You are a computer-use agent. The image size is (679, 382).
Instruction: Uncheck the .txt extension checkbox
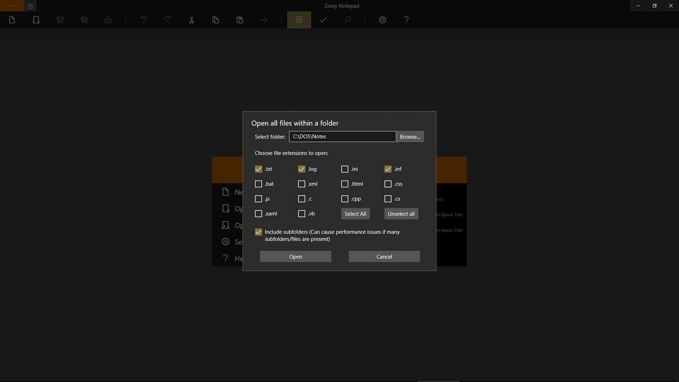(258, 169)
